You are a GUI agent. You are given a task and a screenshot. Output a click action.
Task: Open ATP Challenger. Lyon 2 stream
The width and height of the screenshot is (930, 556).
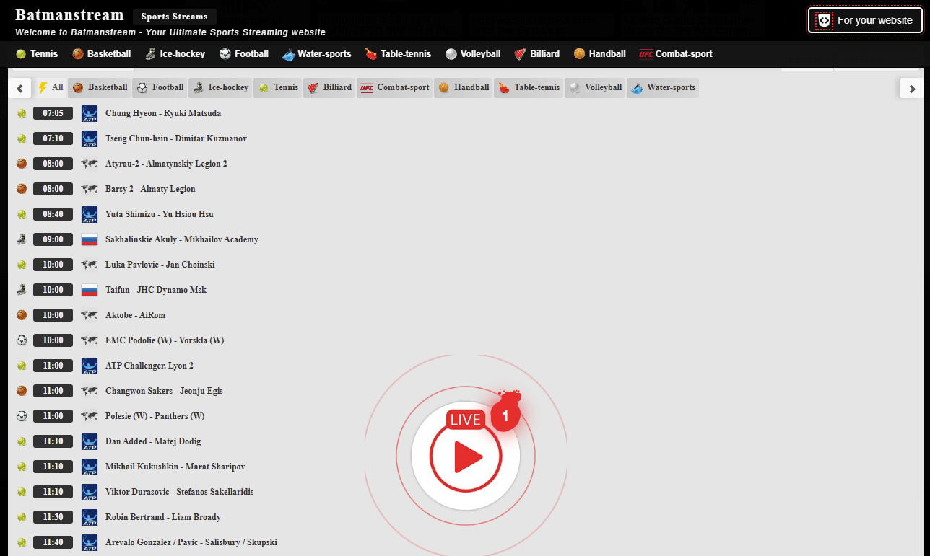click(x=149, y=366)
